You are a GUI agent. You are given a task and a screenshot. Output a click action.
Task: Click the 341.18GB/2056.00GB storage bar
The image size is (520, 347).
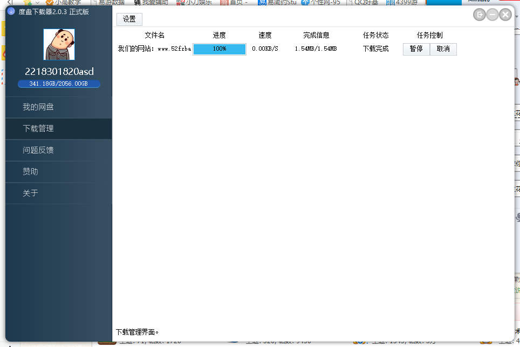[x=59, y=84]
